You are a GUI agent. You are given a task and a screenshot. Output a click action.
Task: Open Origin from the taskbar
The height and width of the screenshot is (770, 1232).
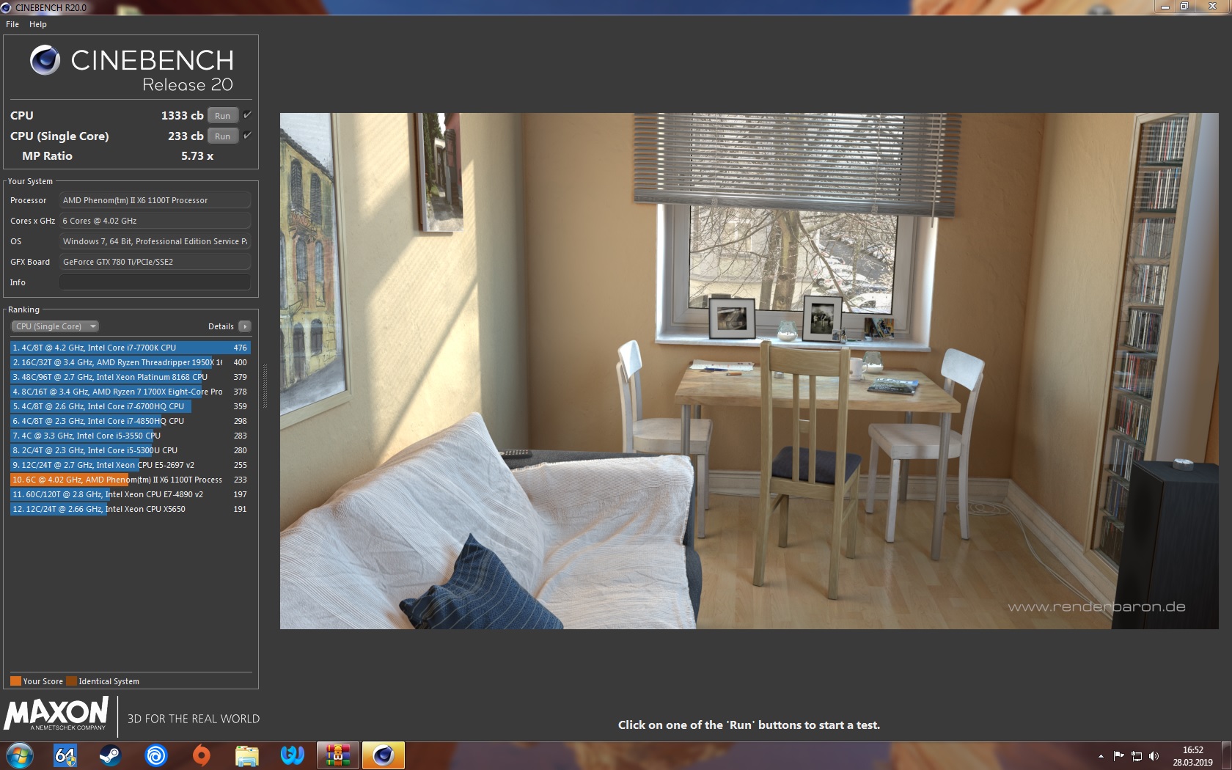pyautogui.click(x=202, y=755)
